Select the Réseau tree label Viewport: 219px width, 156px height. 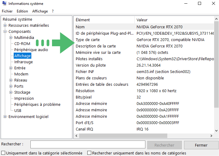(x=21, y=80)
